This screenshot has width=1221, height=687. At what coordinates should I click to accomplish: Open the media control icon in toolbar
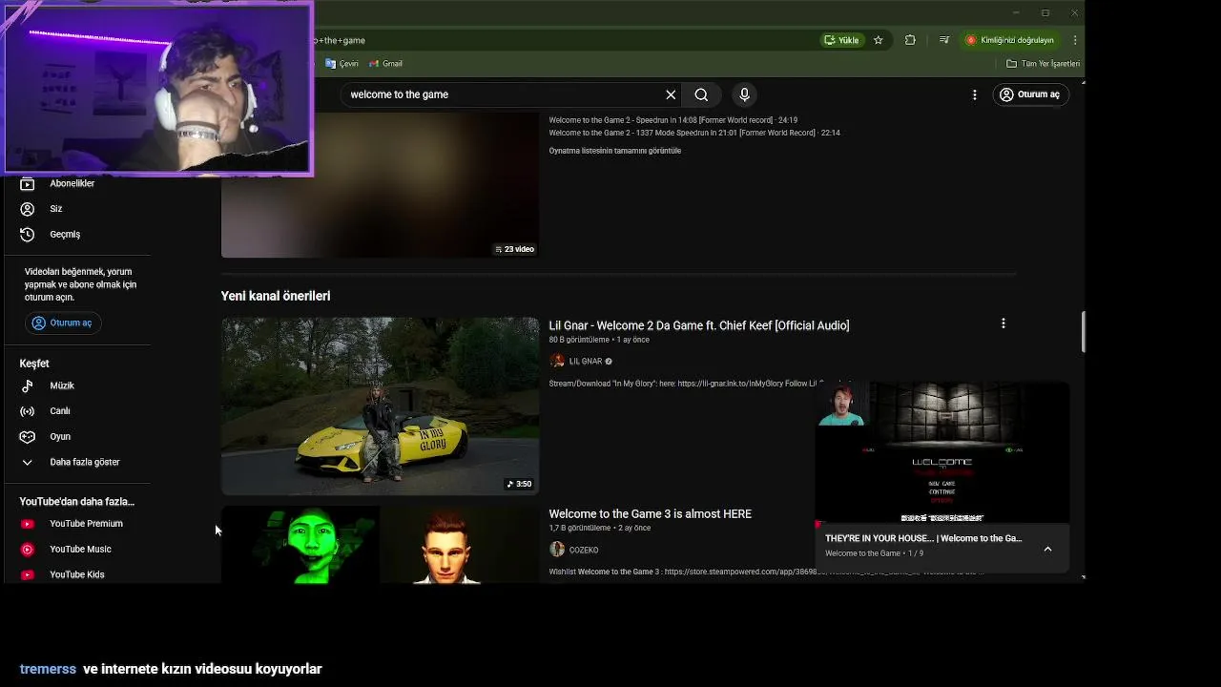pyautogui.click(x=943, y=40)
